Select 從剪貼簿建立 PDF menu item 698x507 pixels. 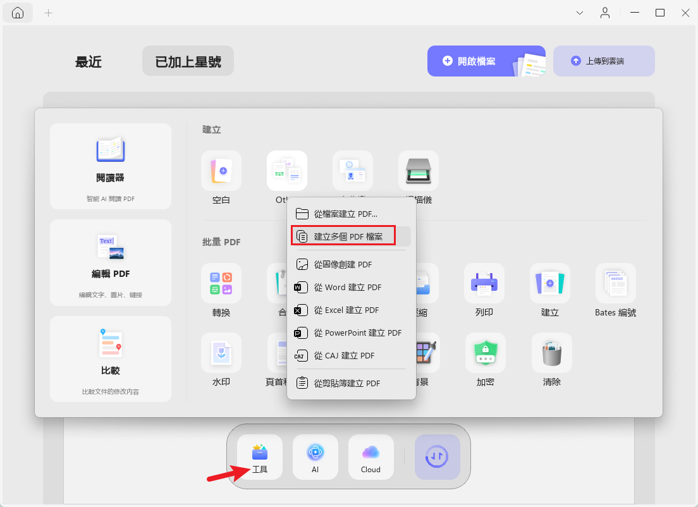click(352, 383)
